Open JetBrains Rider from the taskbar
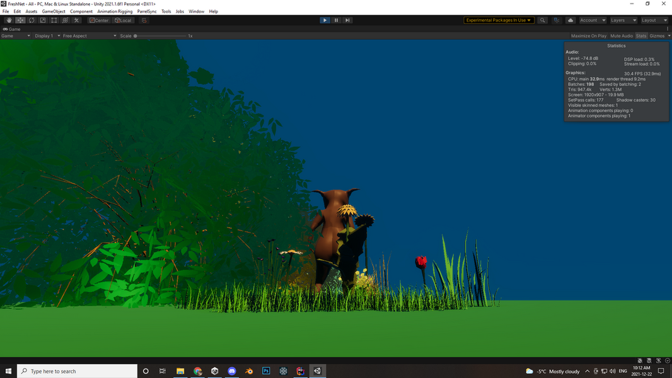The image size is (672, 378). tap(301, 370)
